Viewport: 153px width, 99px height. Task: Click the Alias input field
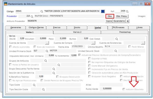click(x=111, y=85)
